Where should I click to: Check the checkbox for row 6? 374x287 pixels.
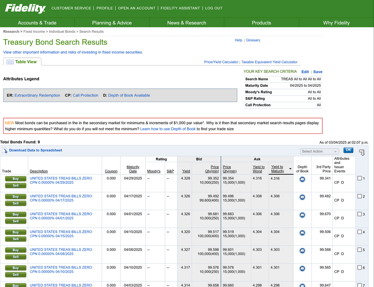pos(359,267)
